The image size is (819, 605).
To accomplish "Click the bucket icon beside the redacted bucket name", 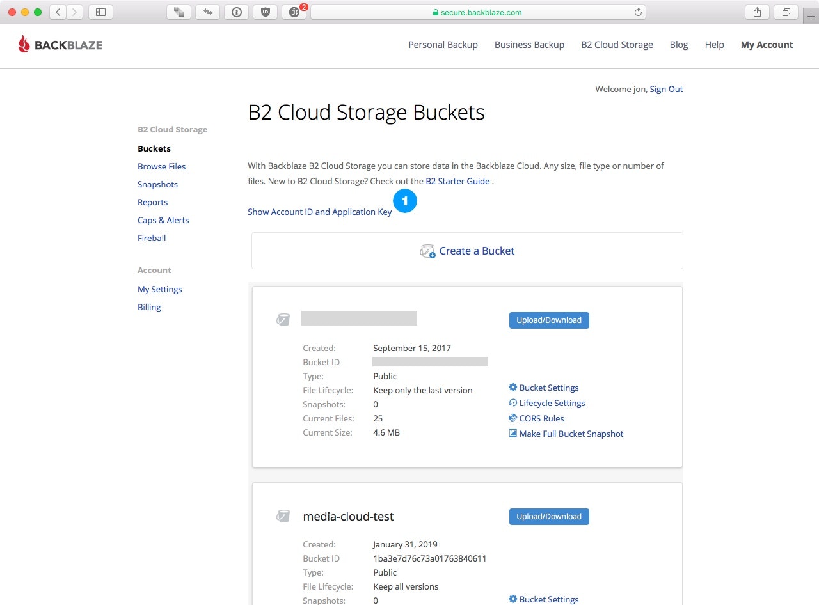I will (x=283, y=319).
